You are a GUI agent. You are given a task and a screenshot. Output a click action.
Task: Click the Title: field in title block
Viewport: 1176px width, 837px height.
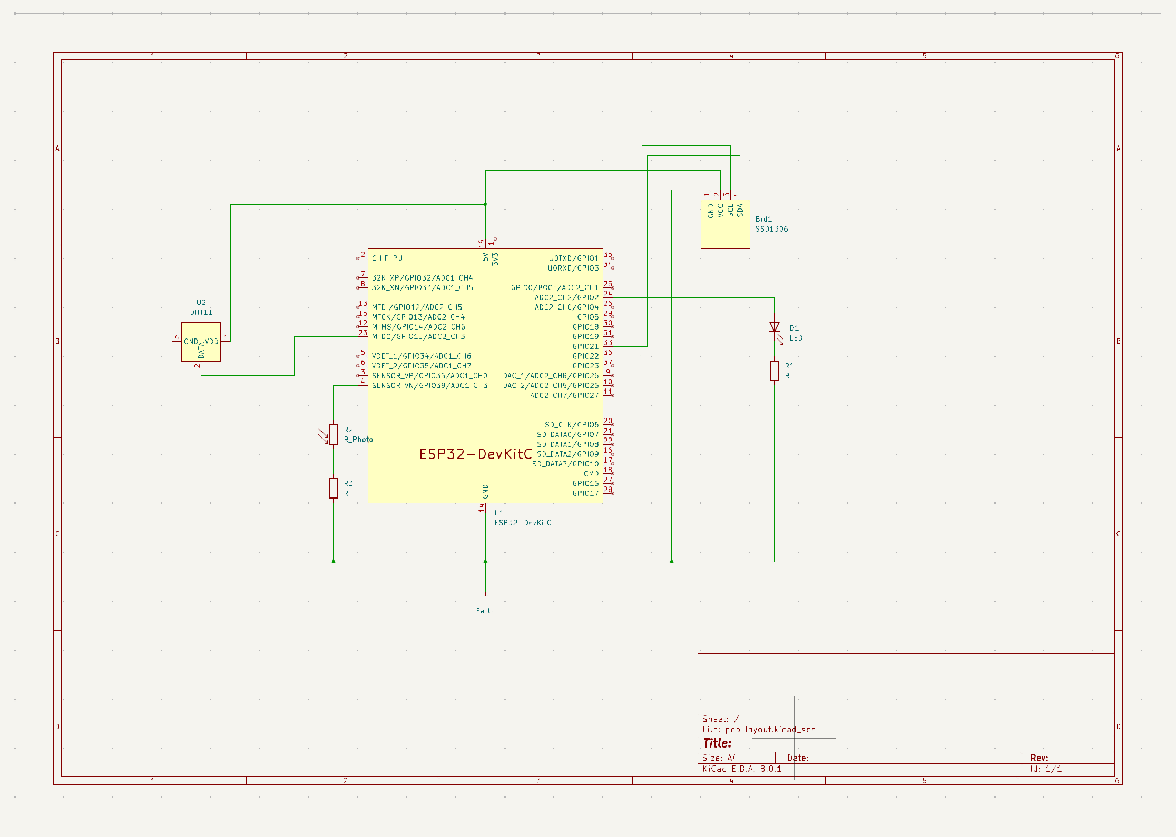(717, 743)
